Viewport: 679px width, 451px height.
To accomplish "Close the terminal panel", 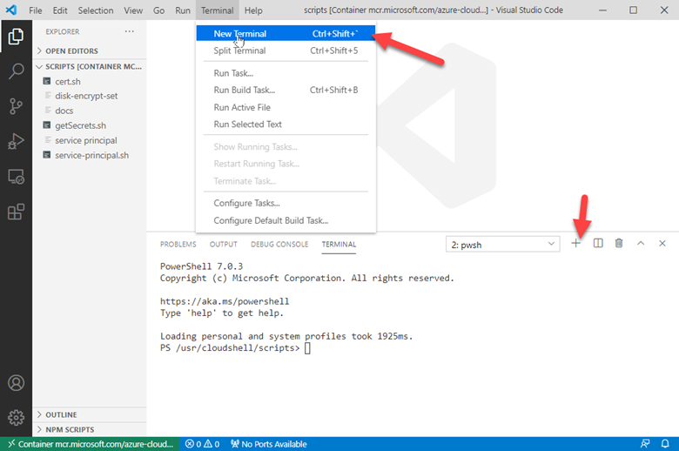I will (662, 244).
